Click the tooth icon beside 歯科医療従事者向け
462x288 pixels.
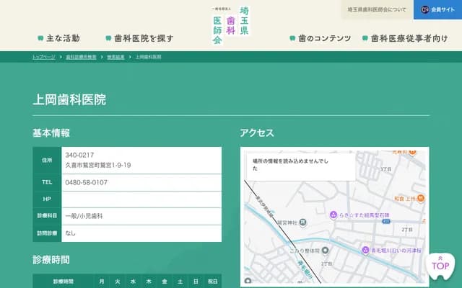point(365,38)
